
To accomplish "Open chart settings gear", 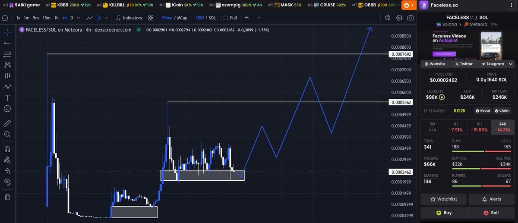I will (399, 18).
